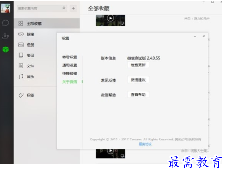The image size is (226, 177).
Task: Select the green favorites cube icon
Action: coord(6,49)
